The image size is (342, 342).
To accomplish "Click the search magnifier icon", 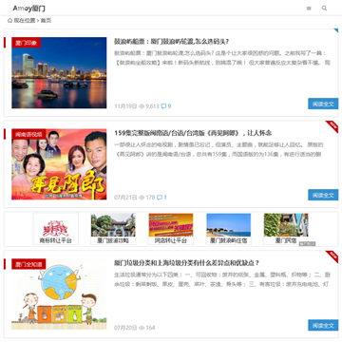I will (324, 9).
